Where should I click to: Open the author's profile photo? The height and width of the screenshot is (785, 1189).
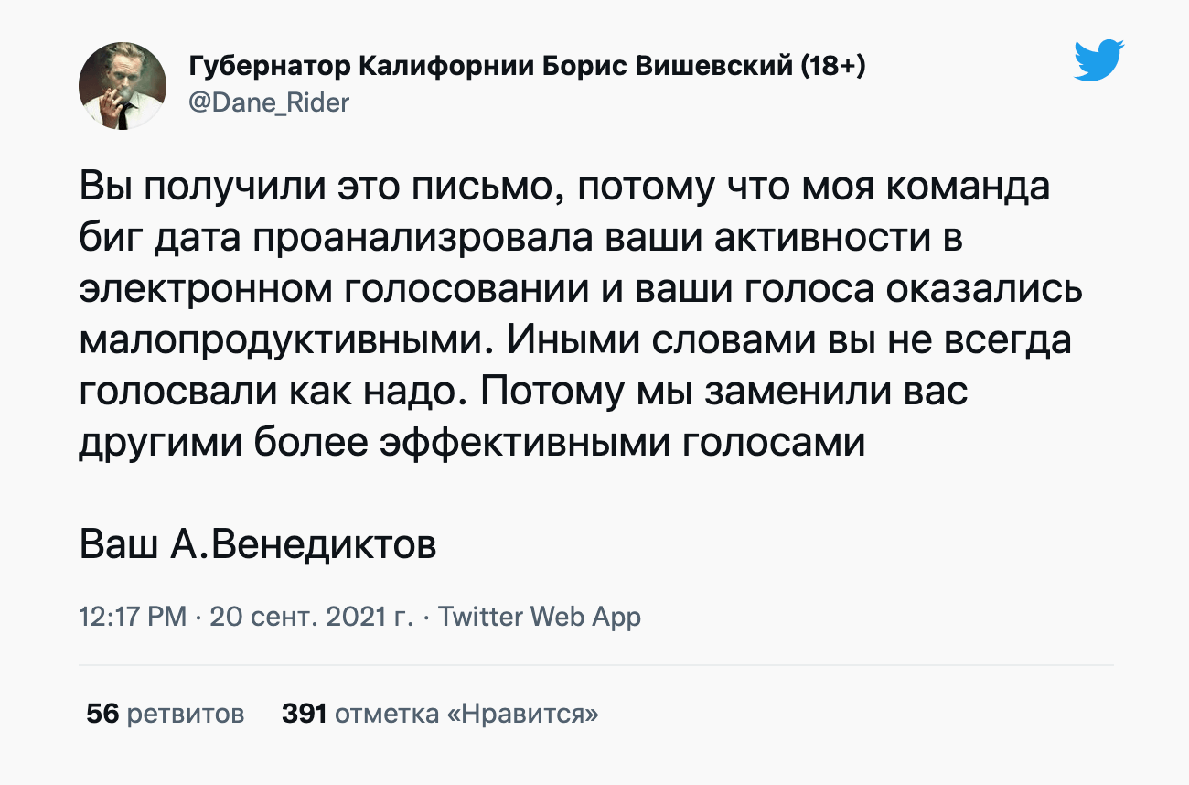coord(123,85)
